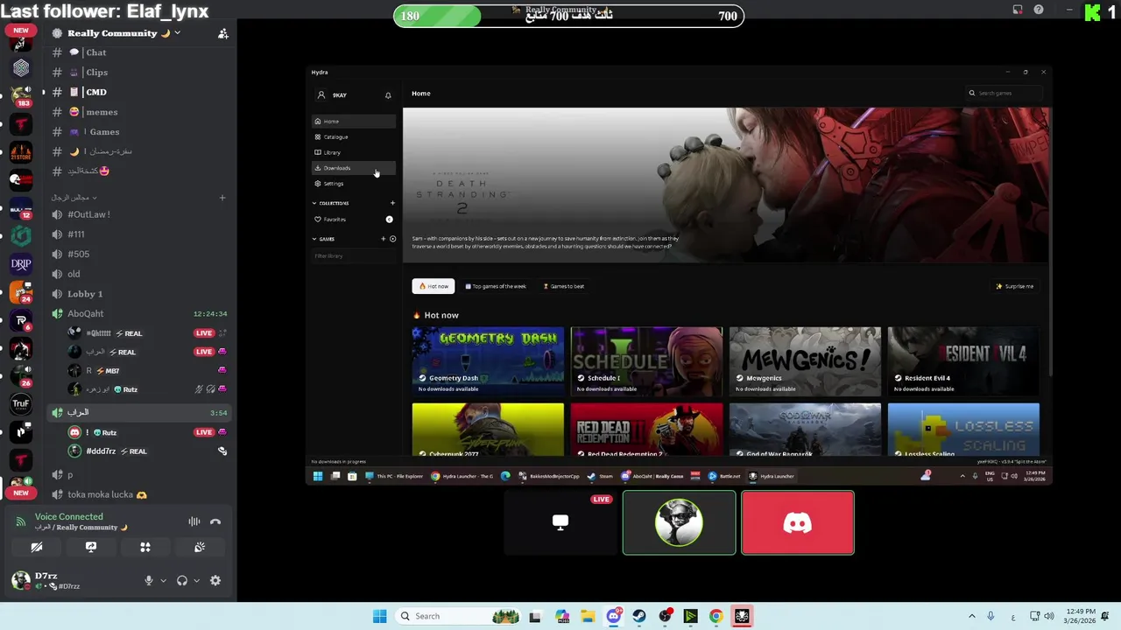This screenshot has width=1121, height=630.
Task: Select the Top games of the week tab
Action: click(x=496, y=286)
